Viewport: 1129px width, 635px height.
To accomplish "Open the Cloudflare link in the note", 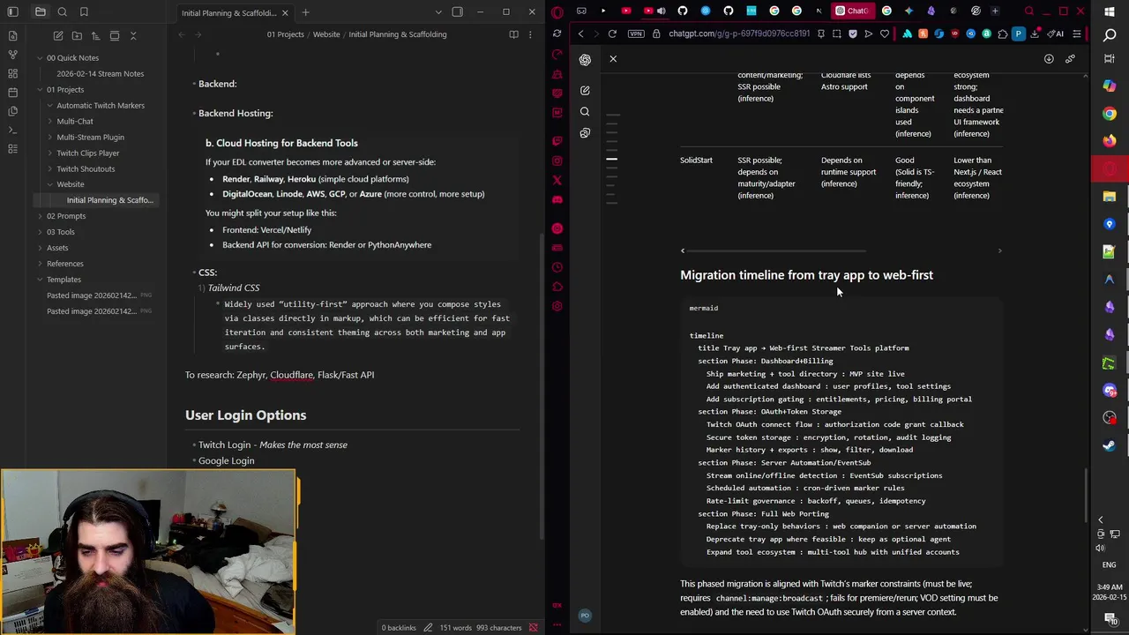I will [291, 375].
